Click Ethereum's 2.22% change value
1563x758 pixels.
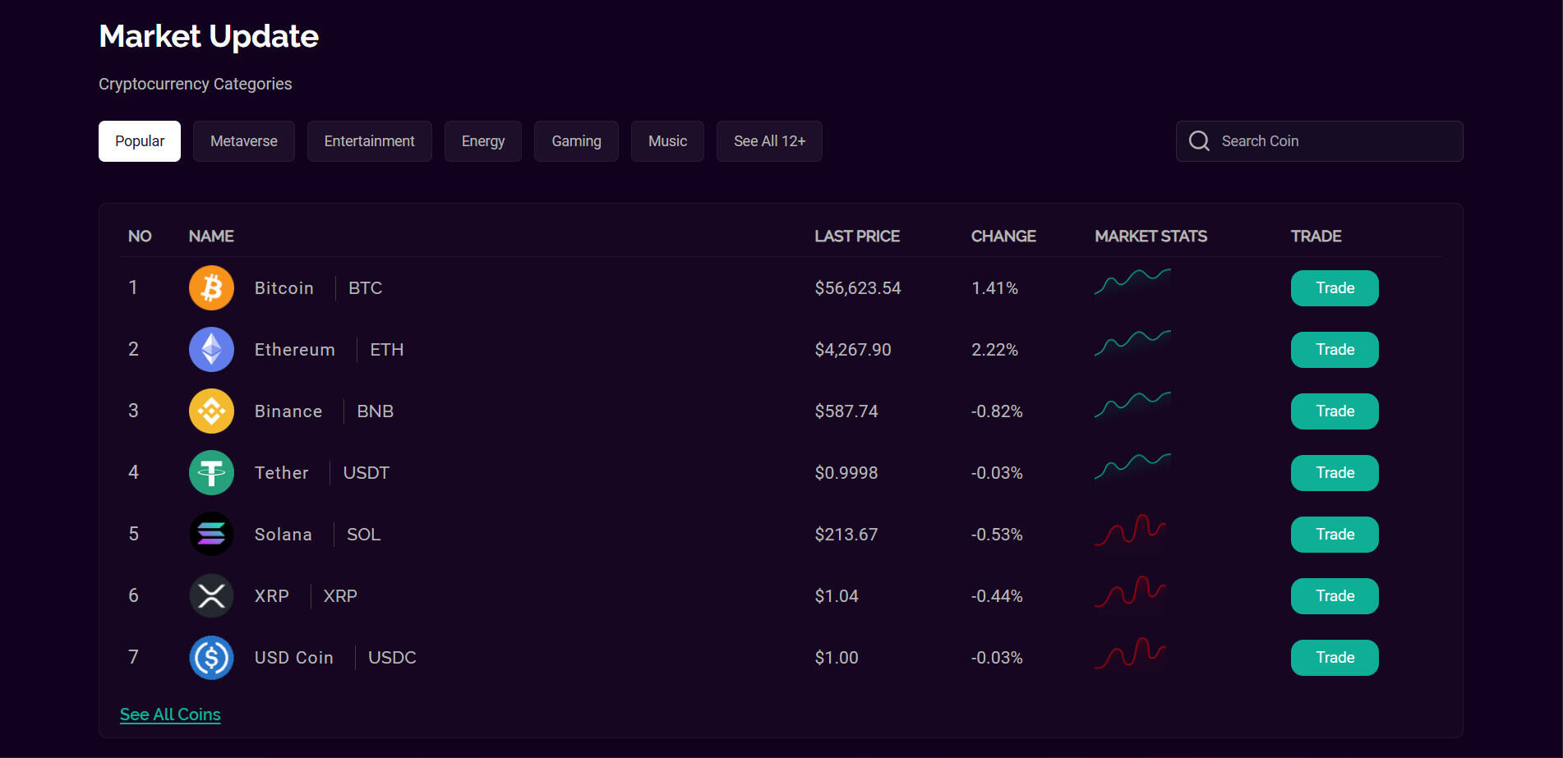click(995, 350)
